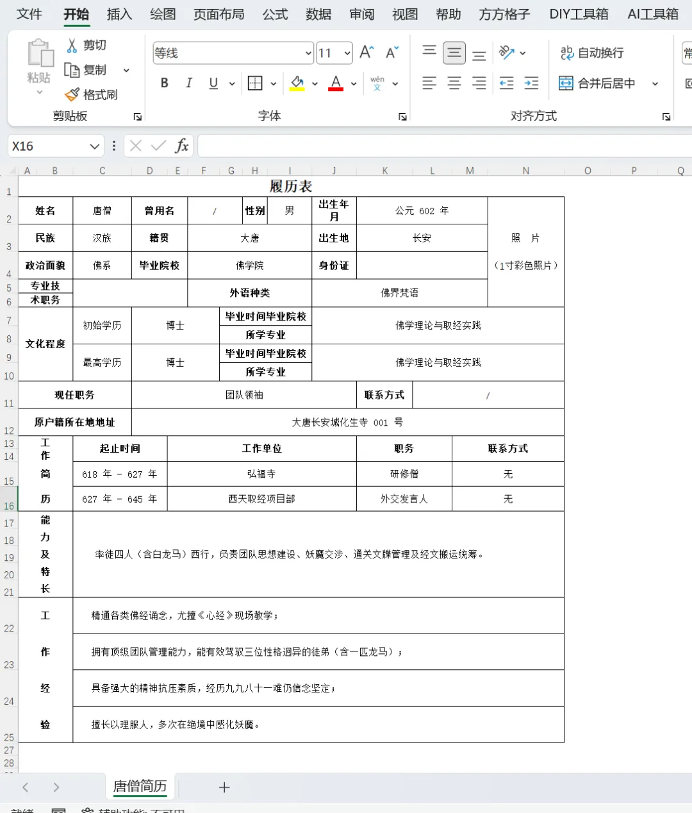This screenshot has width=692, height=813.
Task: Open the 方方格子 add-in tab
Action: 505,14
